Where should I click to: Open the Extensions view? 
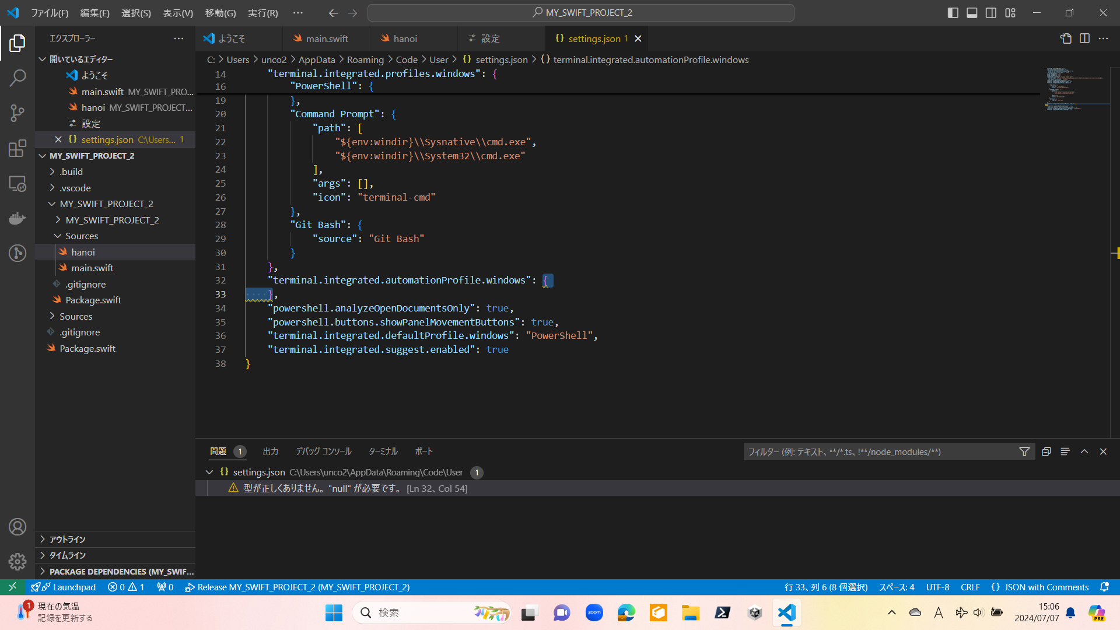tap(17, 148)
